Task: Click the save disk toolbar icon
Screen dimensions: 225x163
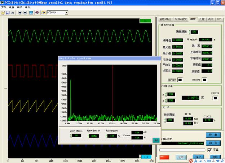Action: pos(8,13)
